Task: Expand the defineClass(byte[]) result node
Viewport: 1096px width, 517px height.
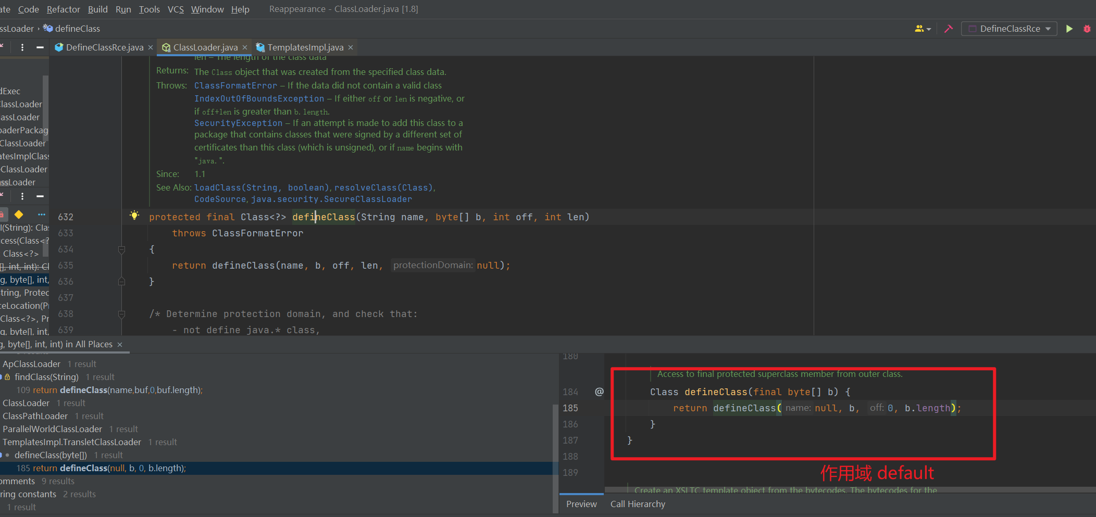Action: click(x=51, y=455)
